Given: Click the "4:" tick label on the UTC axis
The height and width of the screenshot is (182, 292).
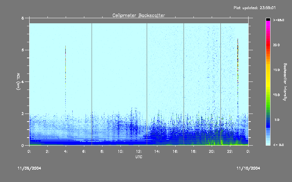Looking at the screenshot, I should [66, 151].
